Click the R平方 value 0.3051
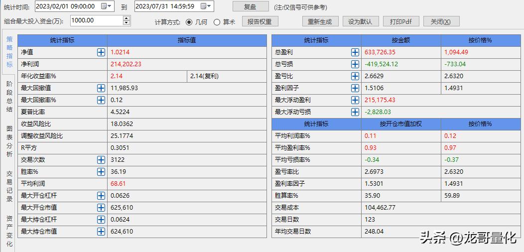 click(120, 148)
